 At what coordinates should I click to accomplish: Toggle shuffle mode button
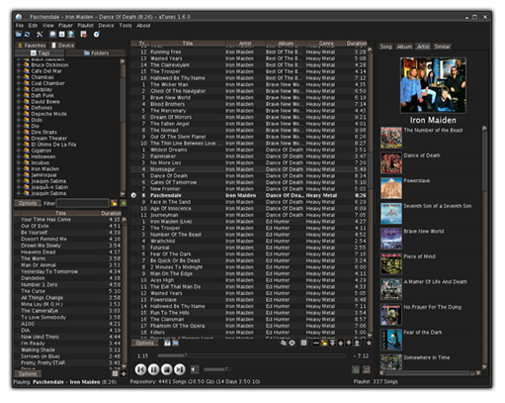[x=356, y=369]
